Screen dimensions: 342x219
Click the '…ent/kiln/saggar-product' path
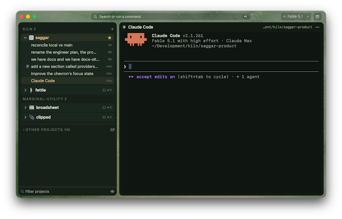(x=287, y=27)
